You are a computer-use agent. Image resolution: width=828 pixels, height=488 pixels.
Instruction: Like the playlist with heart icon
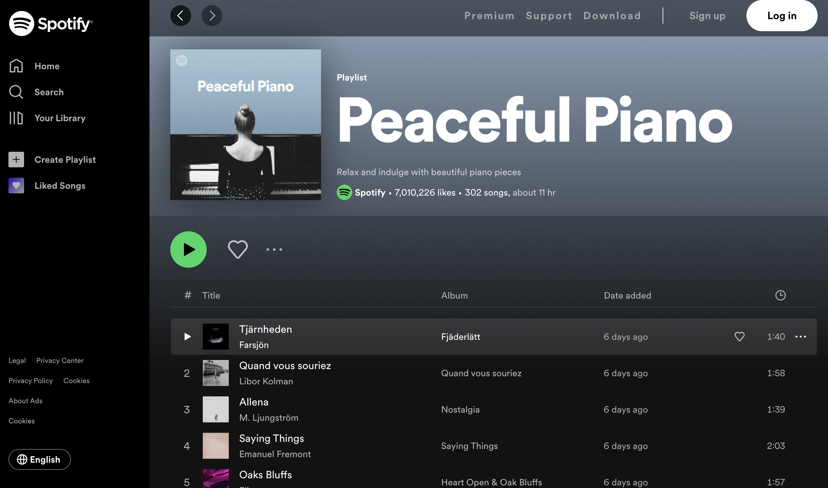click(238, 250)
